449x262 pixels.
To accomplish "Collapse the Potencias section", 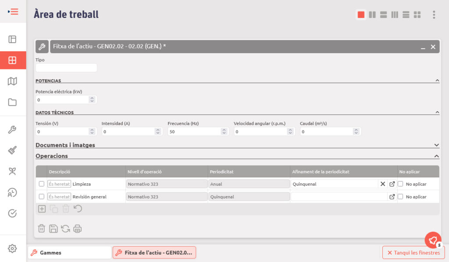I will click(437, 81).
